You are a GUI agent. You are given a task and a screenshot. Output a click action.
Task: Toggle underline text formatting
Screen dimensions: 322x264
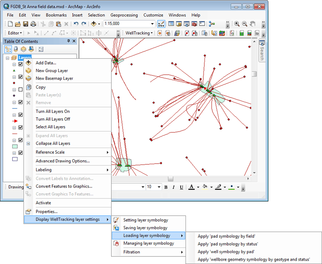tap(181, 187)
